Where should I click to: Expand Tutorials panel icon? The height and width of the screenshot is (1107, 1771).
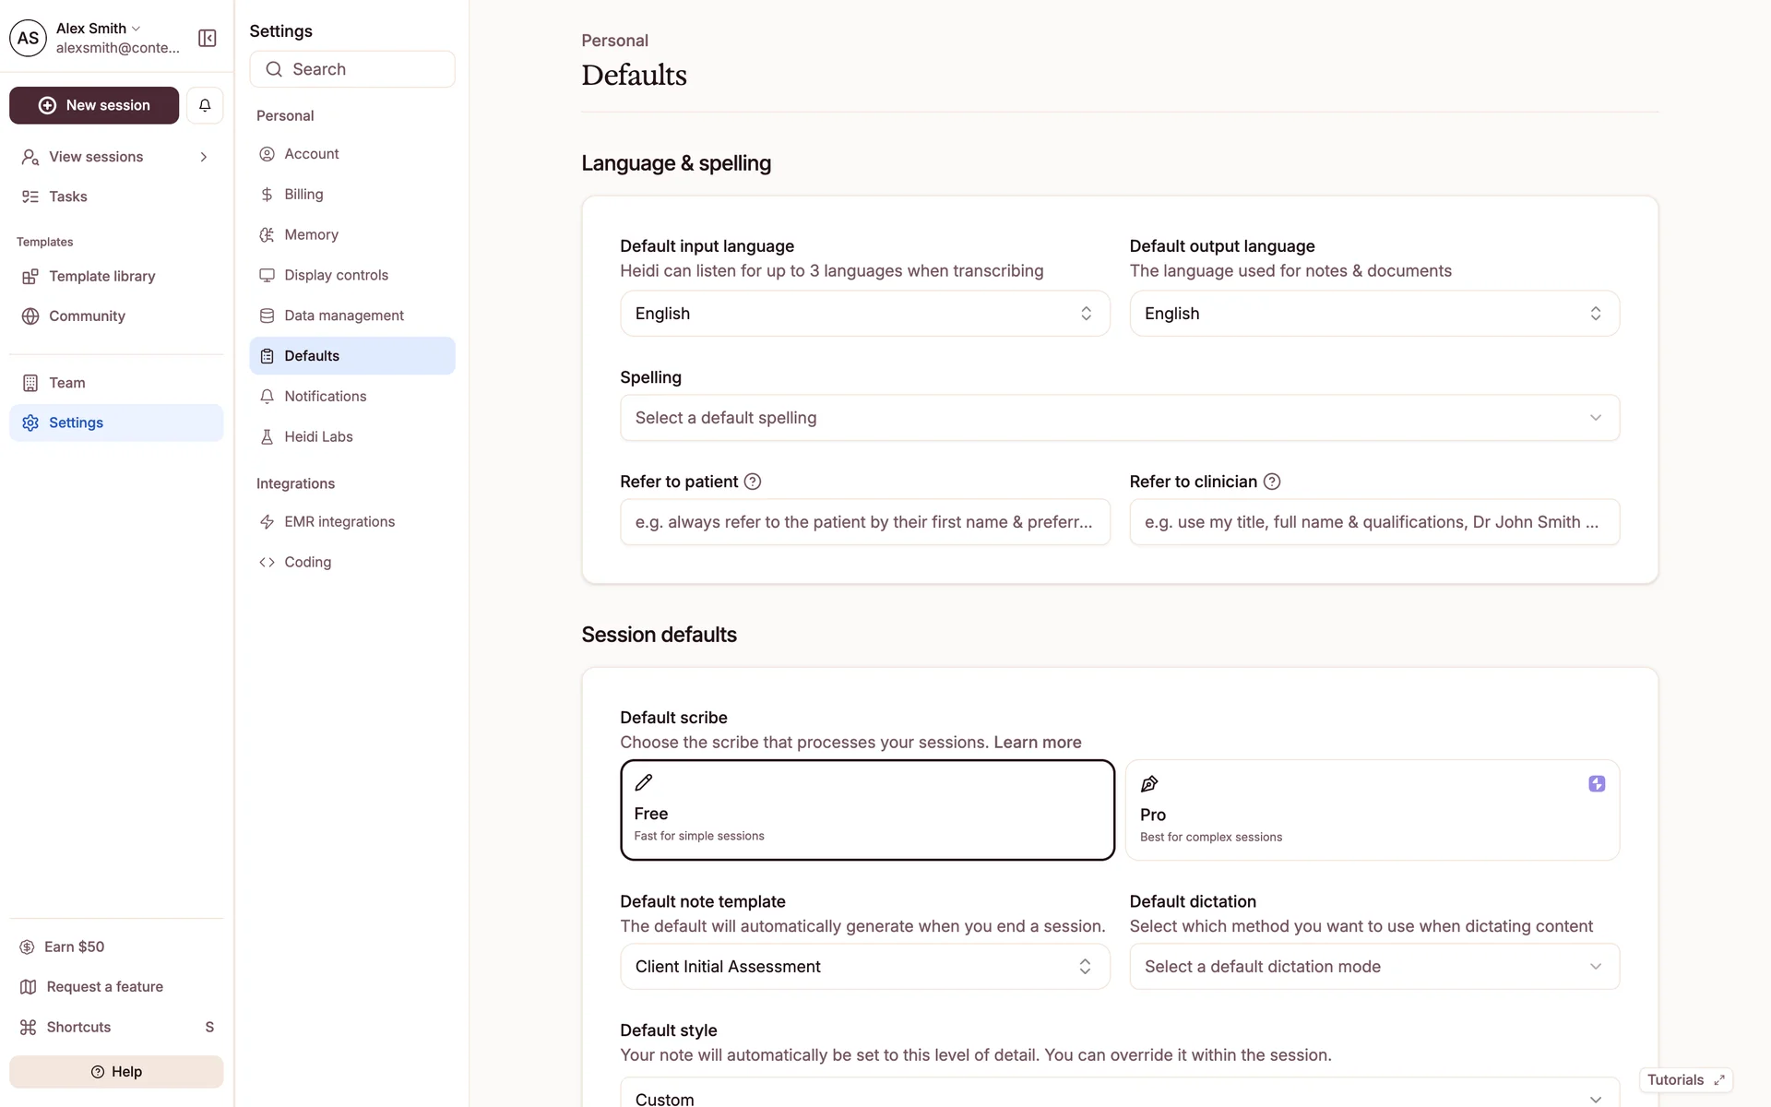1719,1080
